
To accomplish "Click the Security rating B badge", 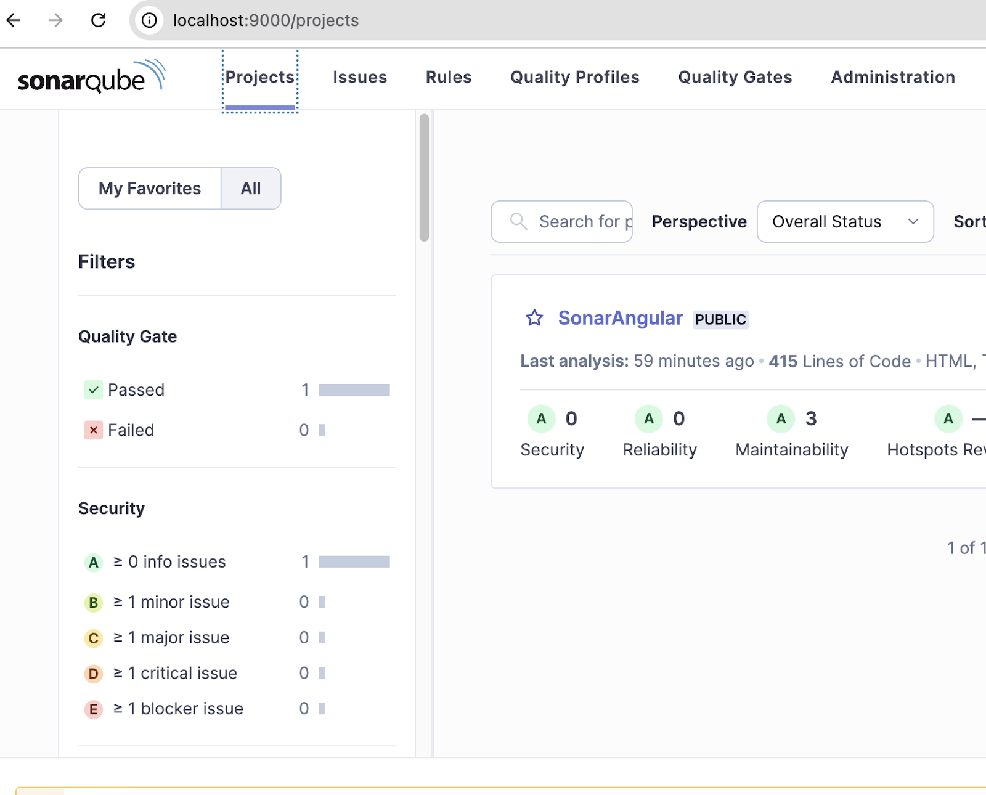I will [94, 602].
